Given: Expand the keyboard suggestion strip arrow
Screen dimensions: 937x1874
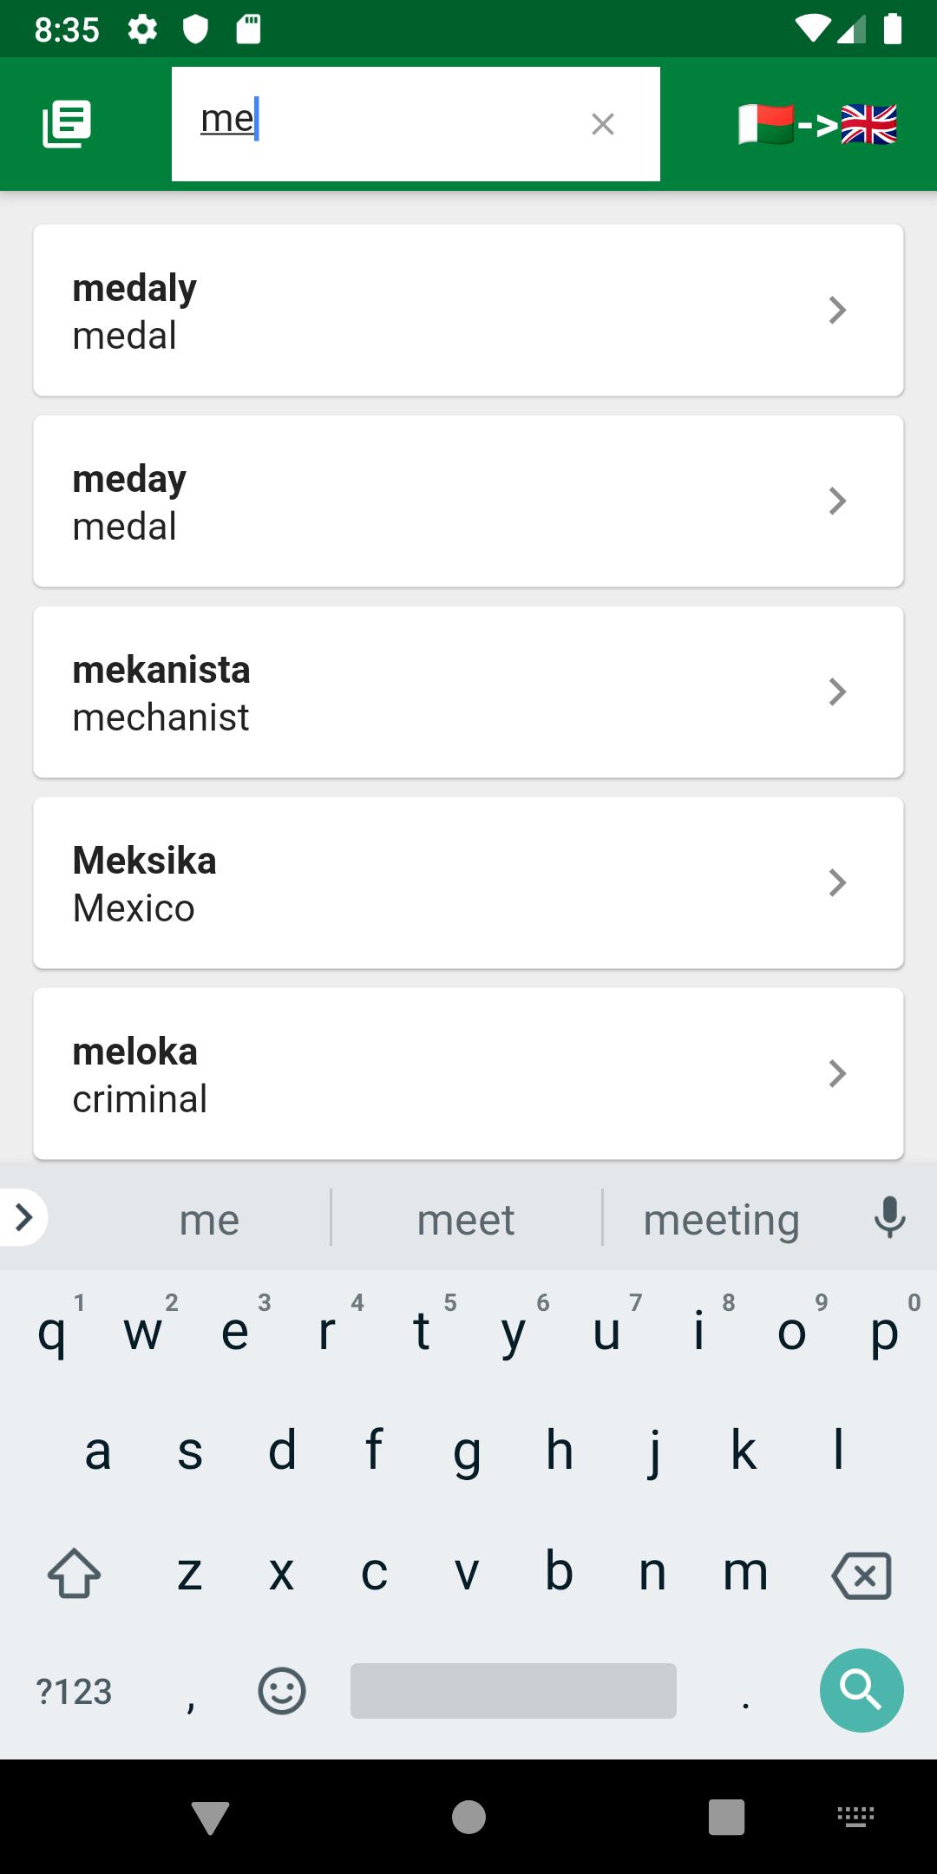Looking at the screenshot, I should pyautogui.click(x=23, y=1217).
